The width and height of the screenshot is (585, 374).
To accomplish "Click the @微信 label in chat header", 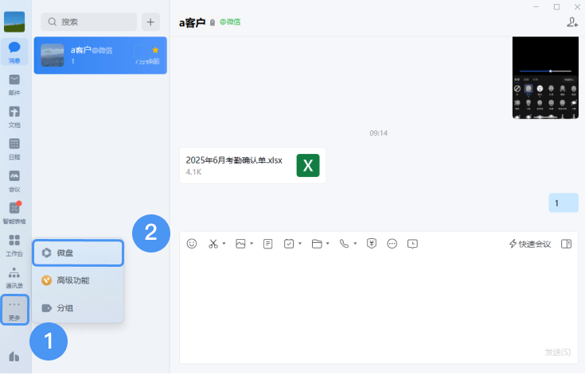I will [230, 22].
